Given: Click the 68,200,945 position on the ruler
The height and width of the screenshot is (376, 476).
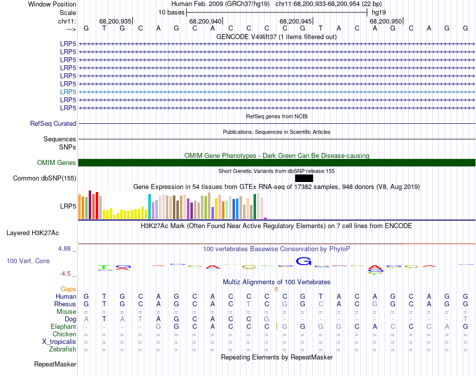Looking at the screenshot, I should pos(296,21).
